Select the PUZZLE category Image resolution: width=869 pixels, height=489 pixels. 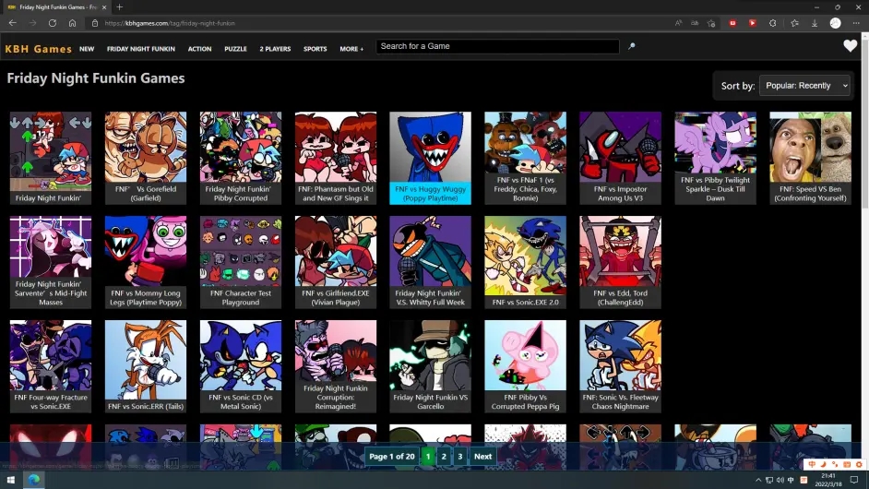click(235, 49)
